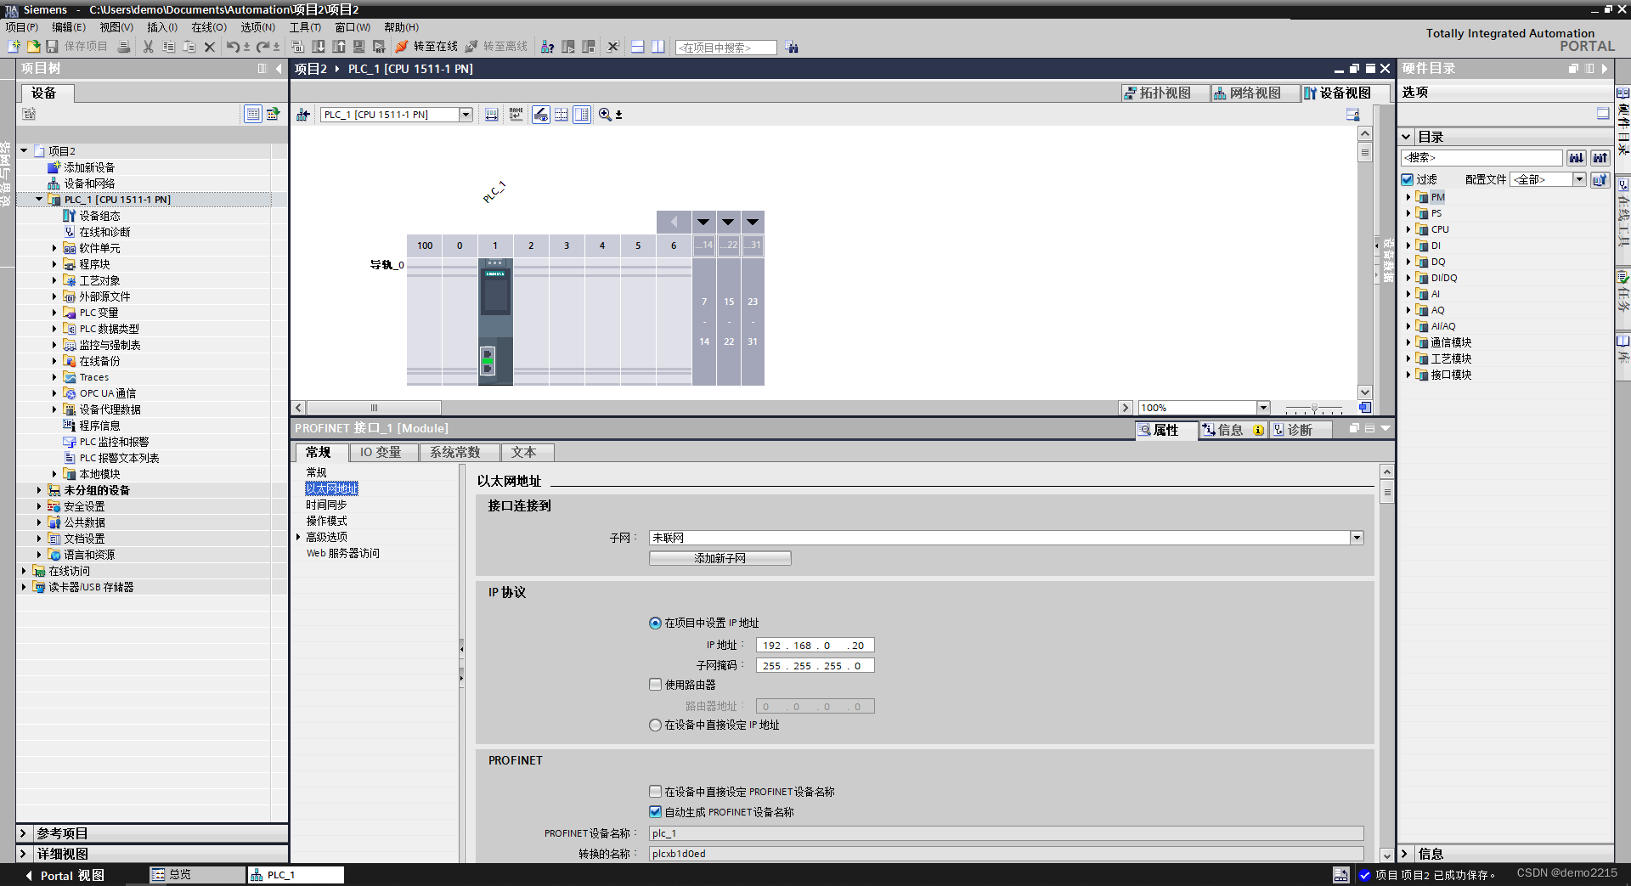Screen dimensions: 1631x886
Task: Create a new project via toolbar icon
Action: [14, 47]
